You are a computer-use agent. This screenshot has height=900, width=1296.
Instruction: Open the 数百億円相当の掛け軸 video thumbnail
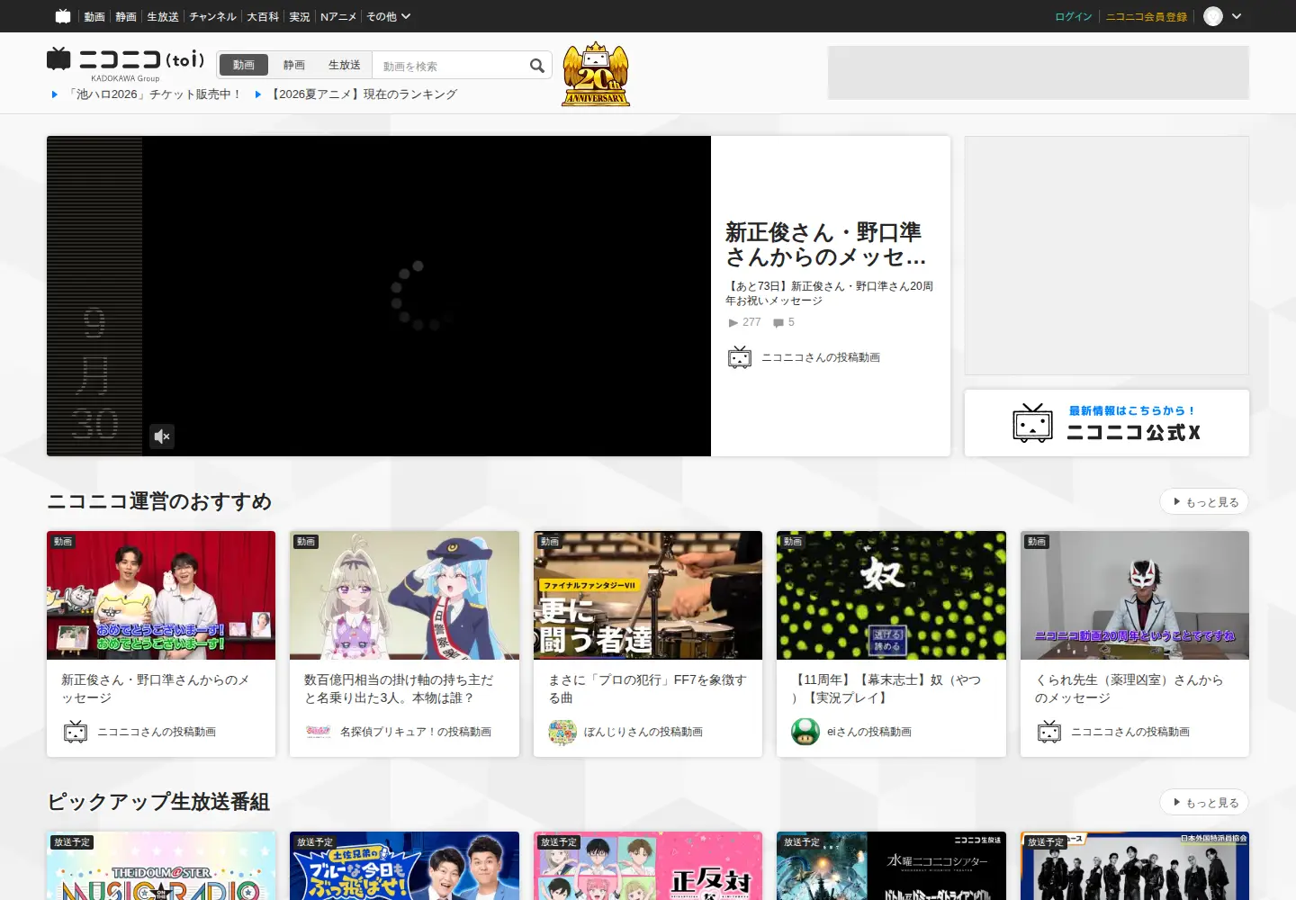(404, 595)
